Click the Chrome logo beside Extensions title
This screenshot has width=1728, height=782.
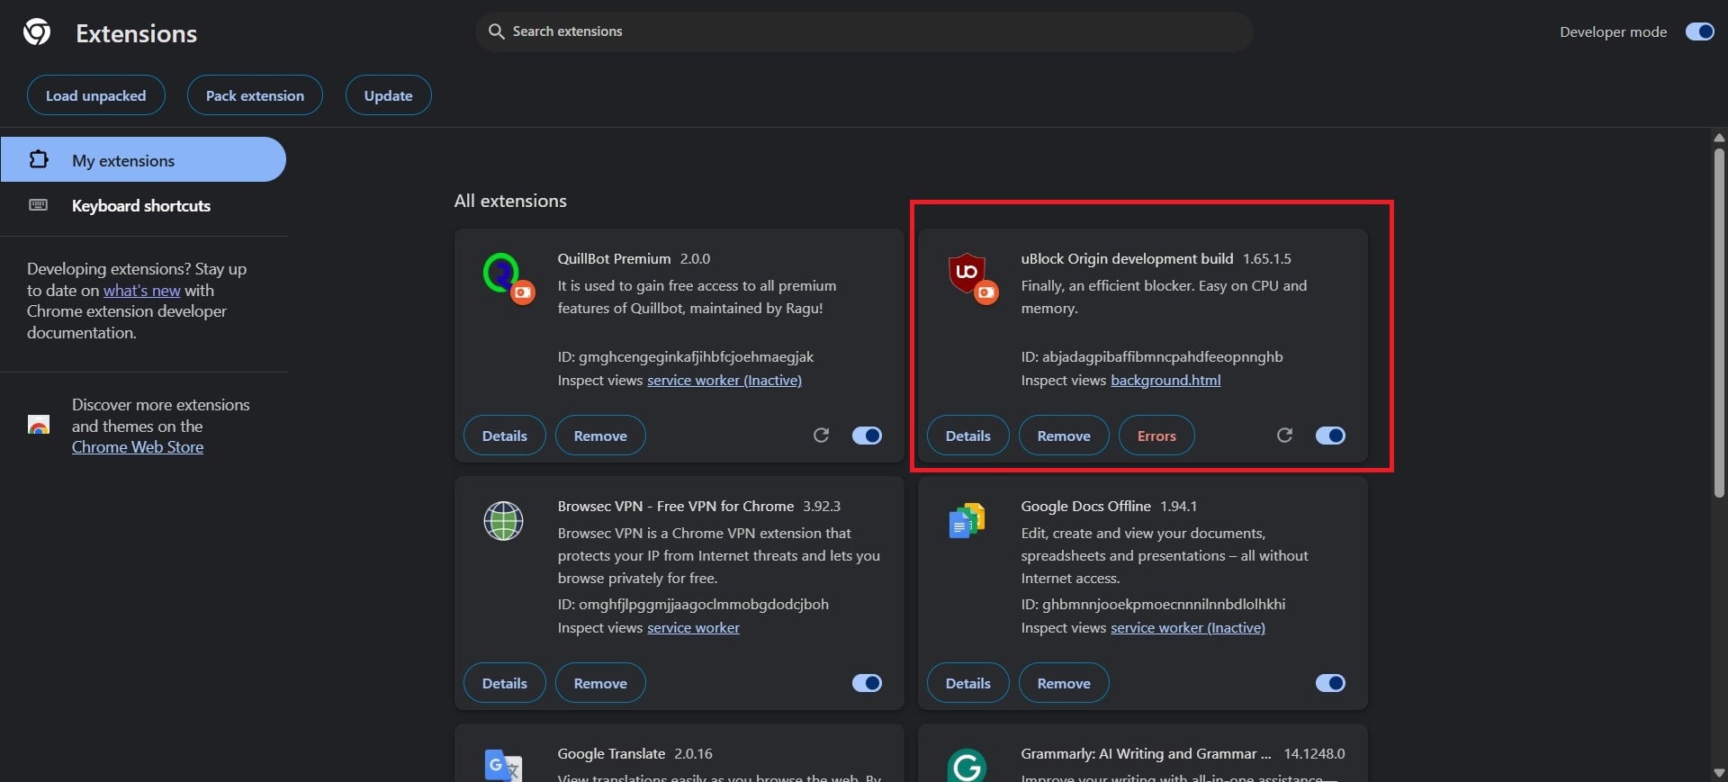37,33
